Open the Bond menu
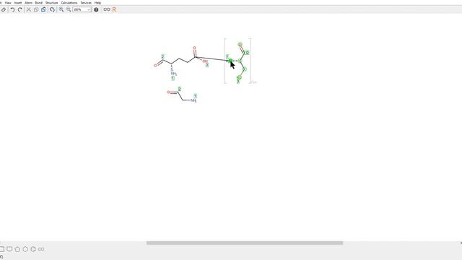The image size is (462, 260). pos(38,3)
